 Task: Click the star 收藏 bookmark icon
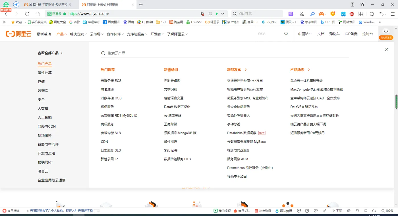[13, 22]
